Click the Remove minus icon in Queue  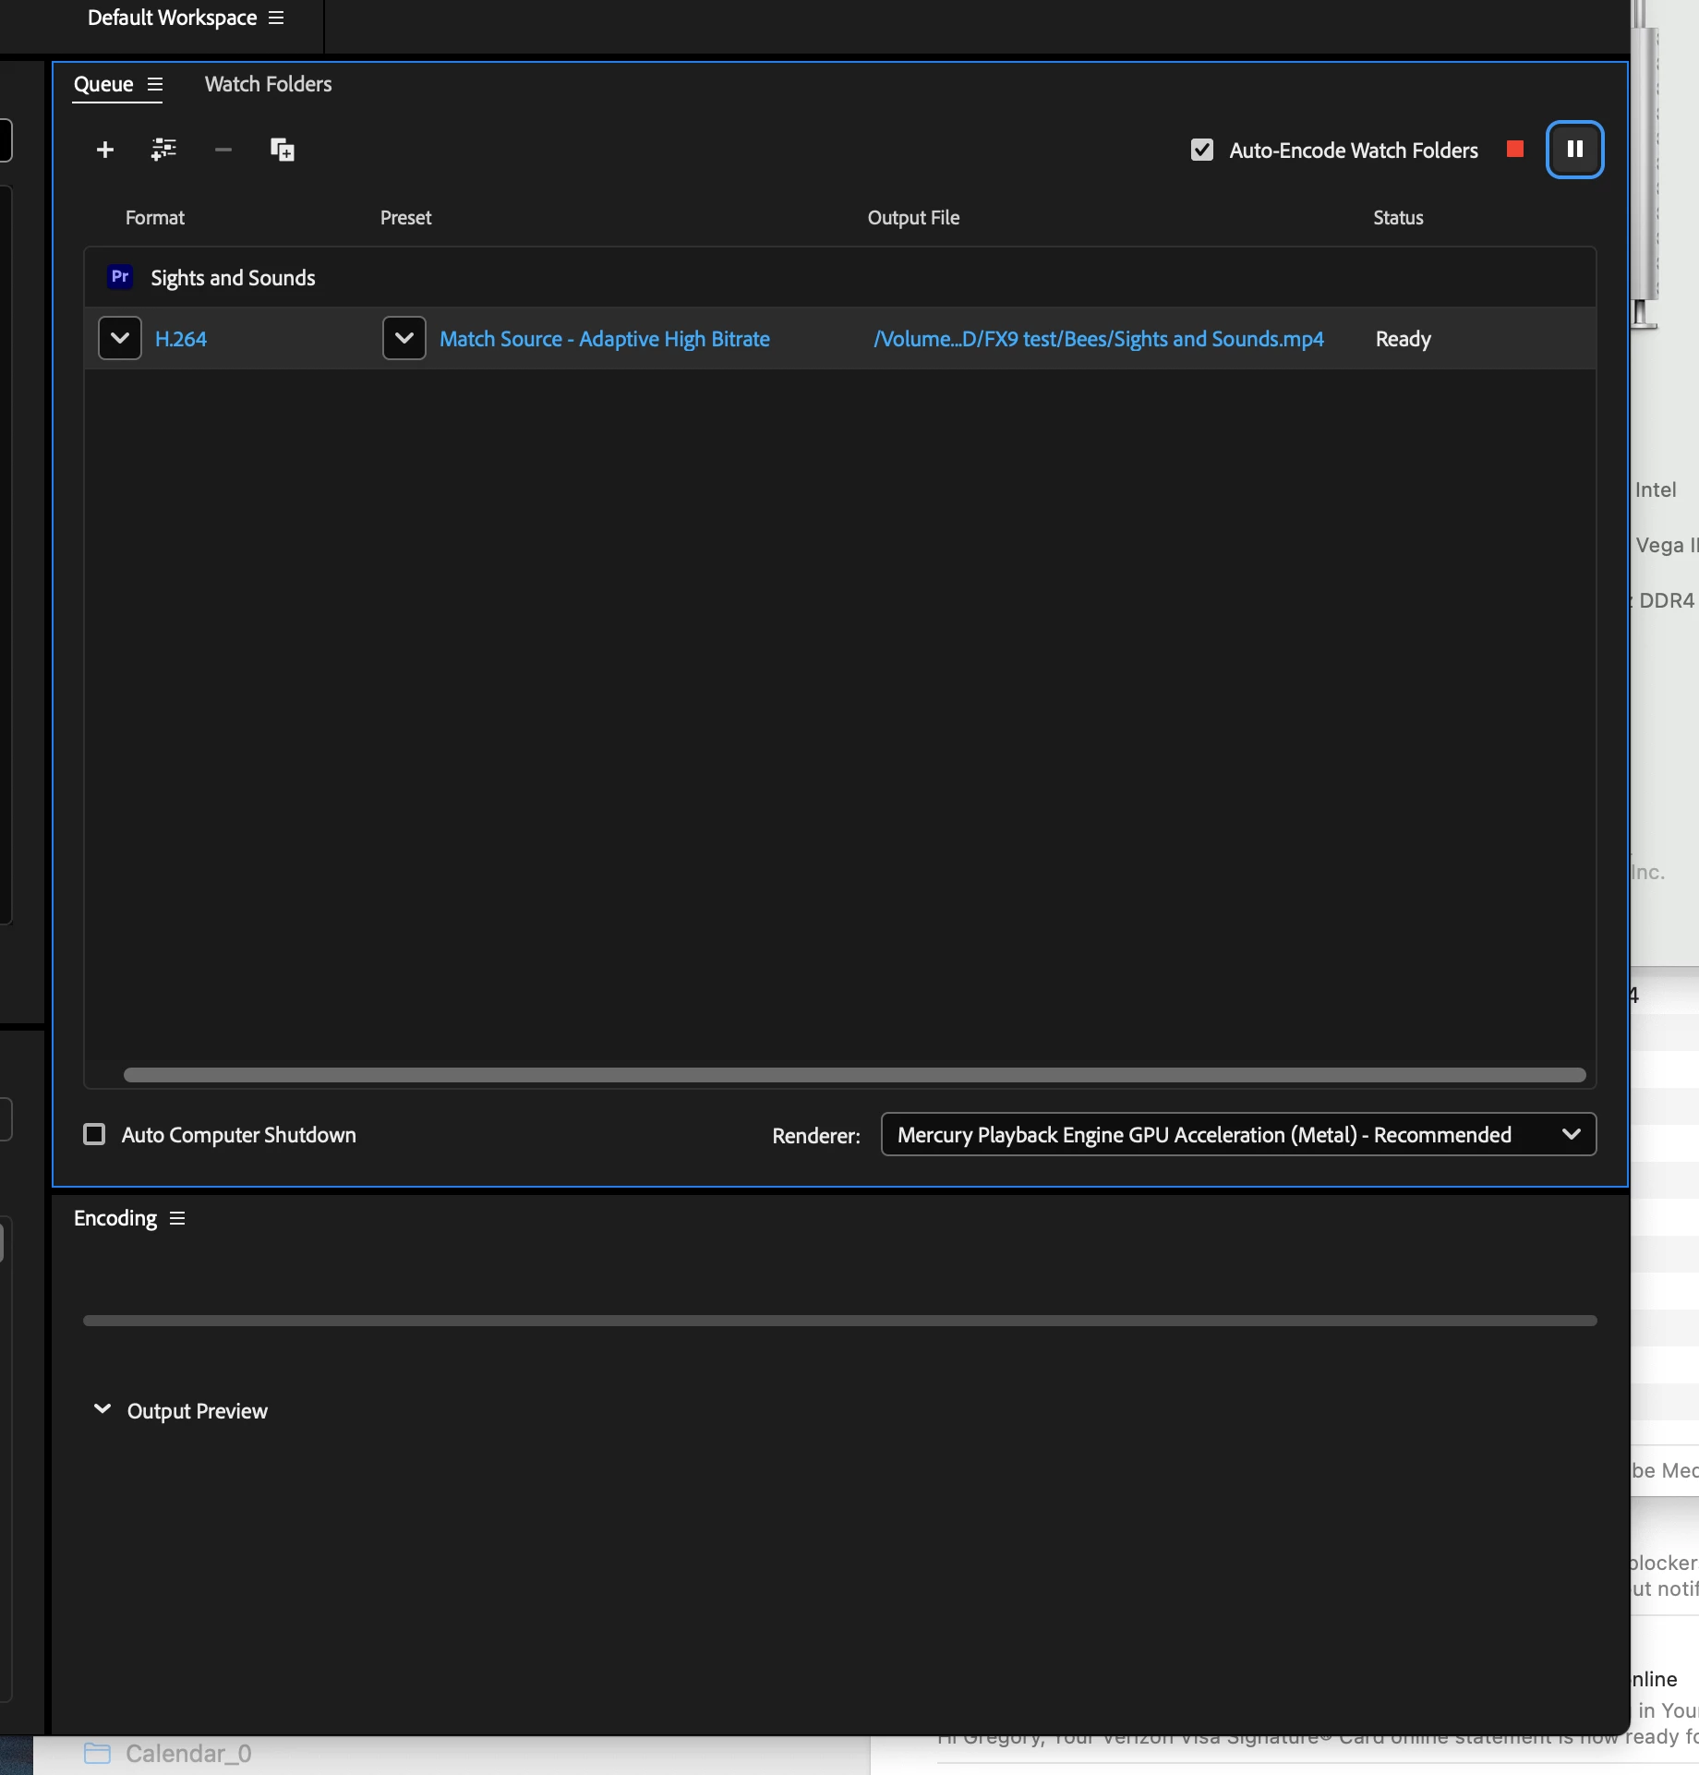(223, 150)
